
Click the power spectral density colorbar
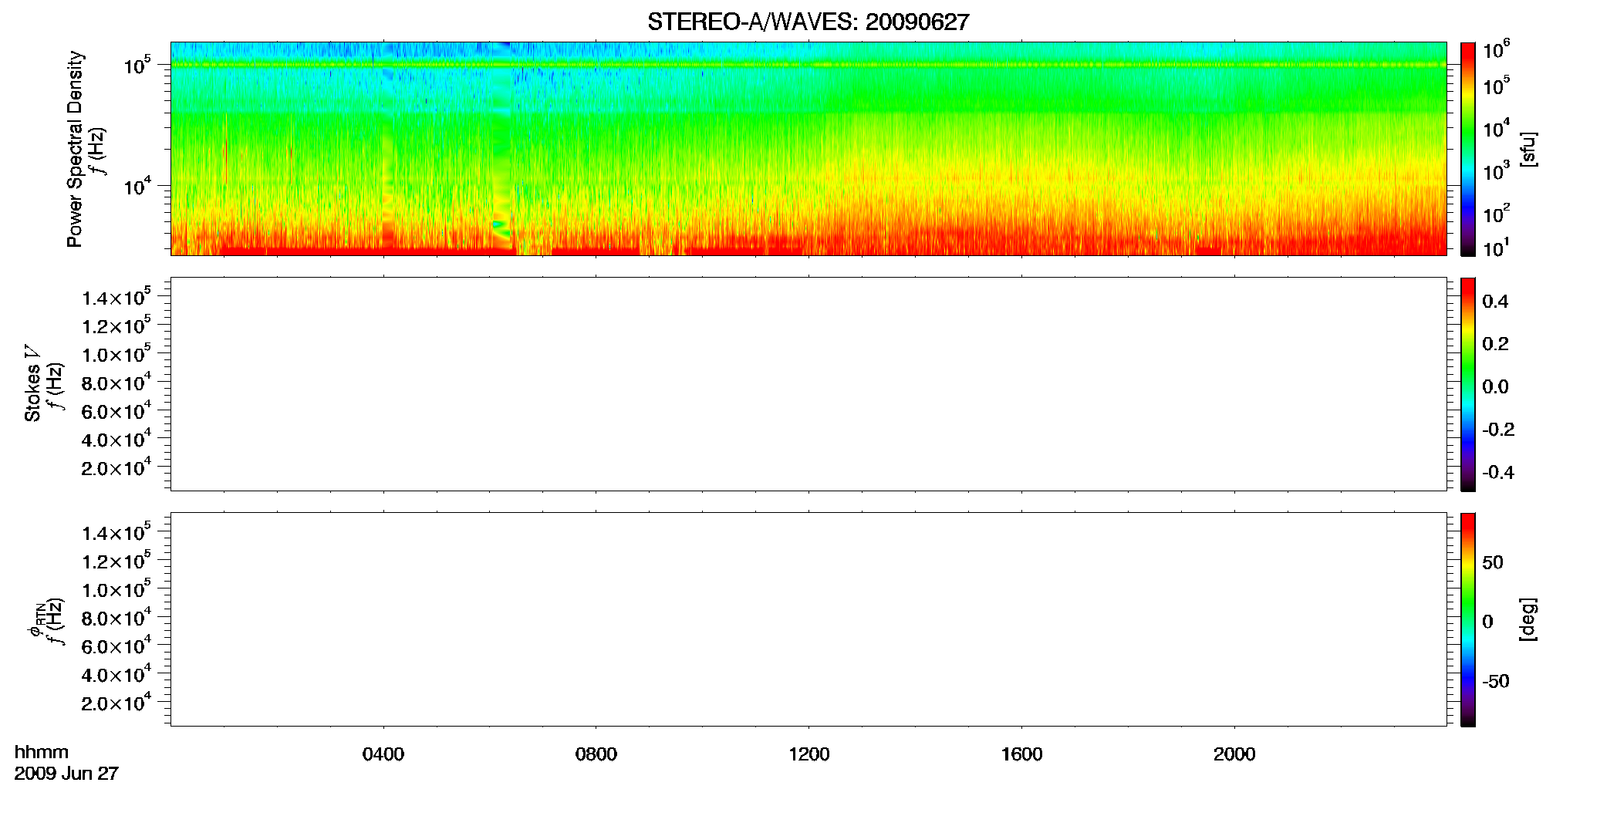pos(1468,149)
